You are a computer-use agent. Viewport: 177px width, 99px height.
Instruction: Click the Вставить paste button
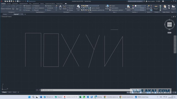tap(165, 7)
